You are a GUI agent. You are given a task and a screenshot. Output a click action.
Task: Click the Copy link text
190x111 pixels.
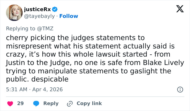[89, 103]
